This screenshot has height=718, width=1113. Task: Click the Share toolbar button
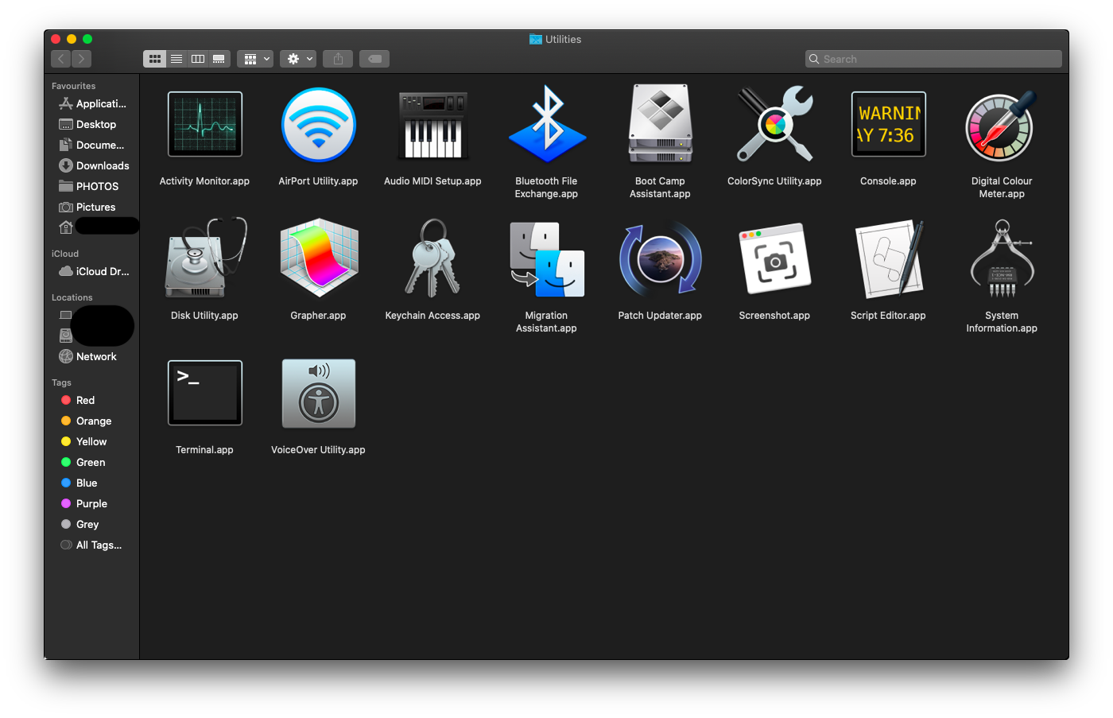[x=338, y=59]
